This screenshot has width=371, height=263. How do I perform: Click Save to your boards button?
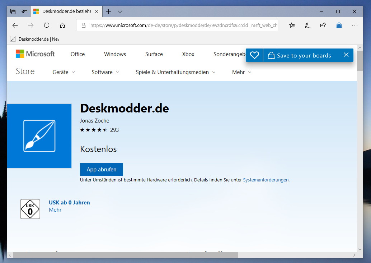click(300, 55)
